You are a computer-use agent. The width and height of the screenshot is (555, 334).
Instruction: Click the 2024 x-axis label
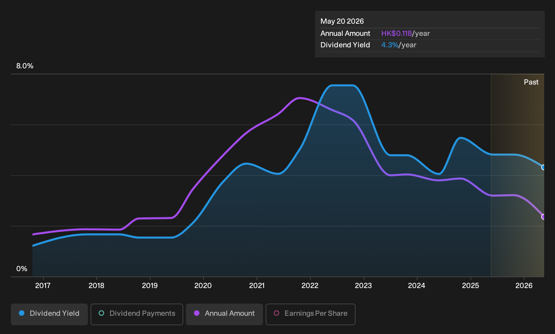click(417, 286)
